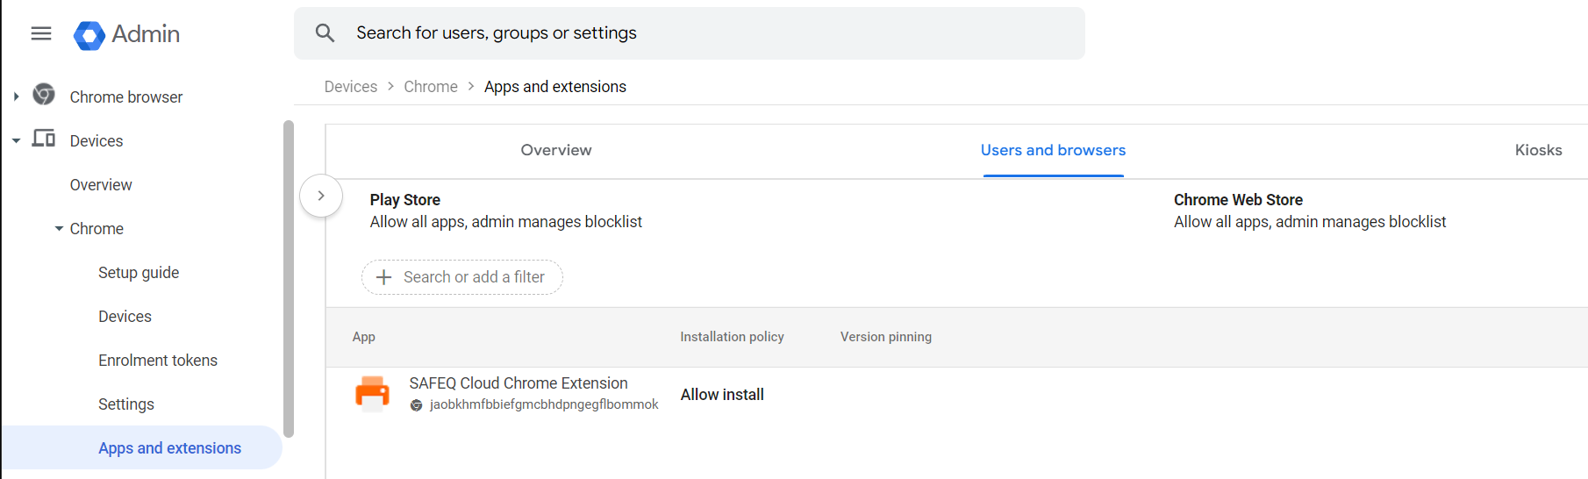Open Enrolment tokens in sidebar
Screen dimensions: 1588x479
158,361
